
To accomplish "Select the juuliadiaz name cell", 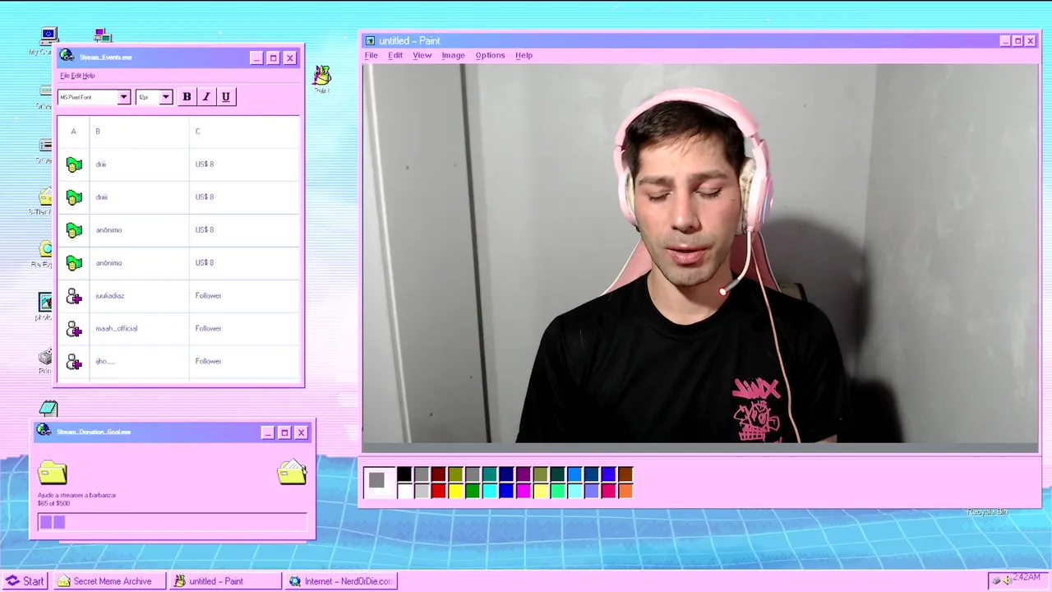I will click(x=140, y=296).
